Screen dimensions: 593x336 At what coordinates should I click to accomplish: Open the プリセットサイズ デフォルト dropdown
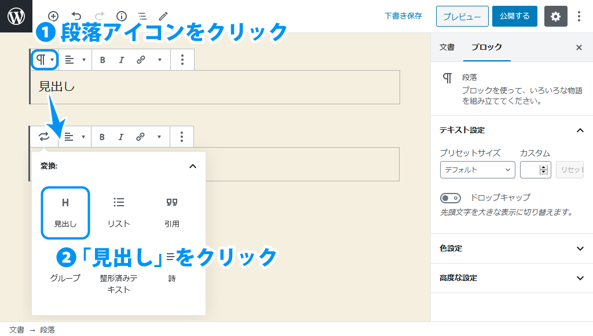[x=478, y=170]
